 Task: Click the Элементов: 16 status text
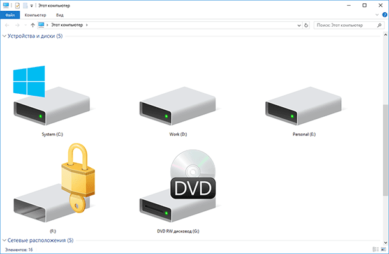coord(19,250)
